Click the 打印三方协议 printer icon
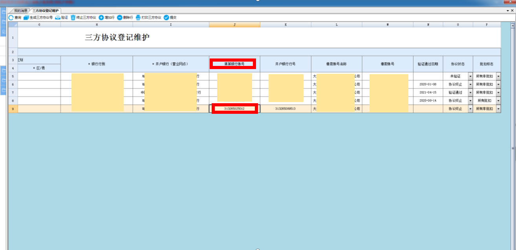 click(138, 18)
